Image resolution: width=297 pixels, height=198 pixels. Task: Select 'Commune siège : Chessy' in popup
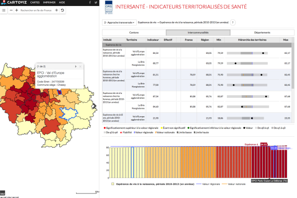pos(51,85)
